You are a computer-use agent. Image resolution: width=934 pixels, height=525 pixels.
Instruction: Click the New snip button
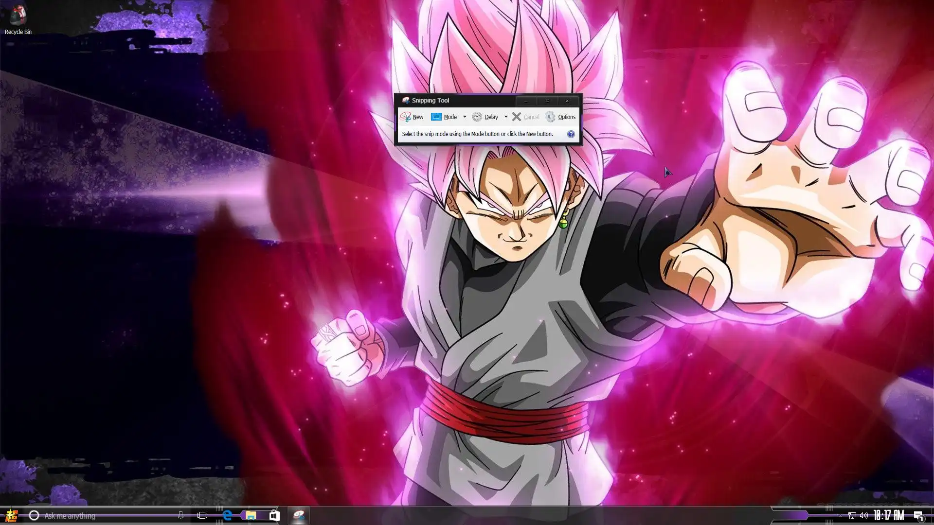click(412, 117)
